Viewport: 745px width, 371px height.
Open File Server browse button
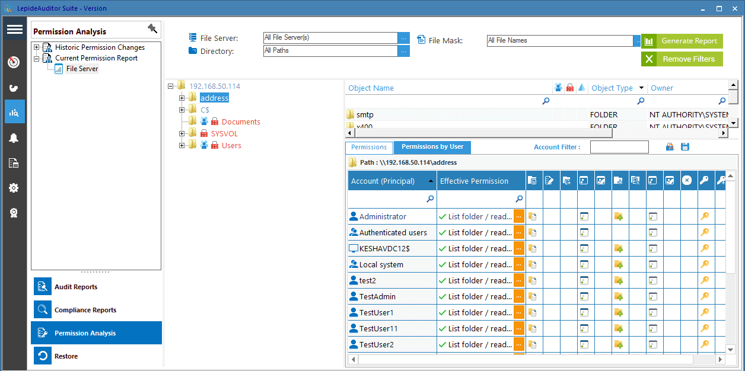(403, 37)
